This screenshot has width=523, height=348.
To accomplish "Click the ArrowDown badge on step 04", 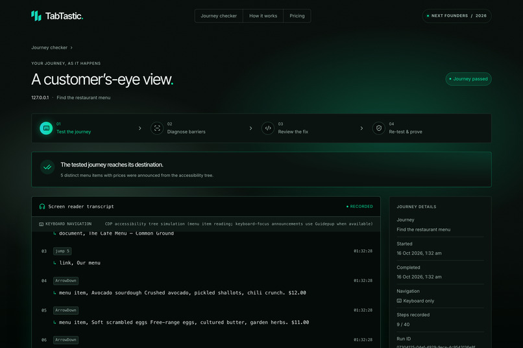I will coord(66,281).
